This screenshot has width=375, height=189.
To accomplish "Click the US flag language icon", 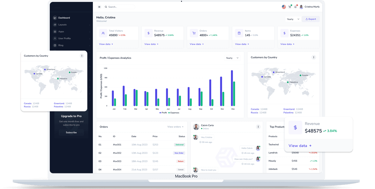I will pyautogui.click(x=284, y=6).
